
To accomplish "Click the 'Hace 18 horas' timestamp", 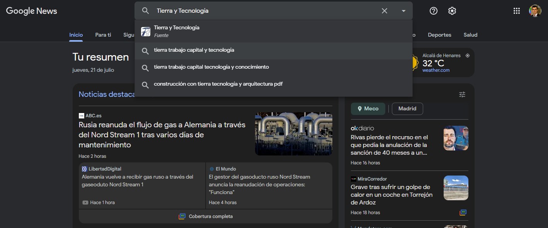I will pos(365,213).
